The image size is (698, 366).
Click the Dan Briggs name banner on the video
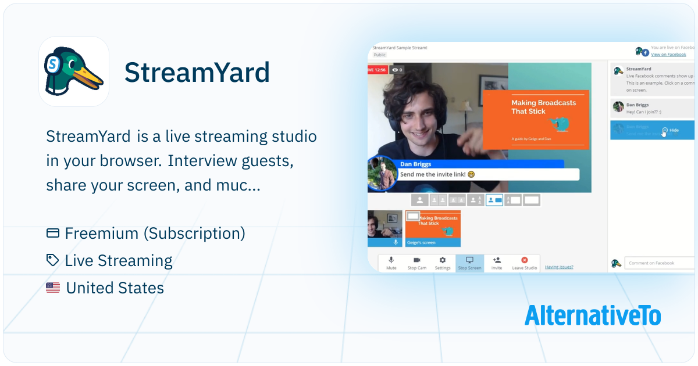pyautogui.click(x=480, y=164)
